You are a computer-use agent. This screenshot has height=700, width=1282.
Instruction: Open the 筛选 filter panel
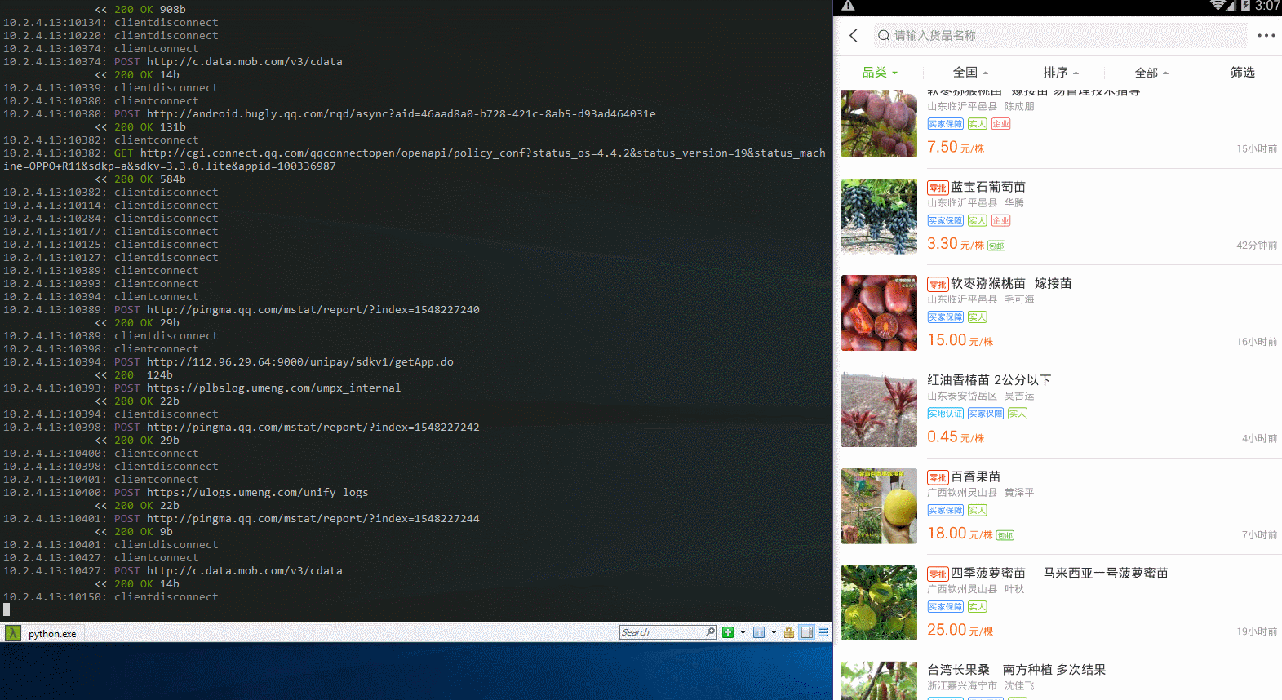[1242, 73]
